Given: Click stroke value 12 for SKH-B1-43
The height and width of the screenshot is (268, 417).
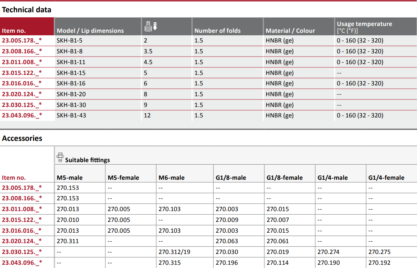Looking at the screenshot, I should (x=147, y=115).
